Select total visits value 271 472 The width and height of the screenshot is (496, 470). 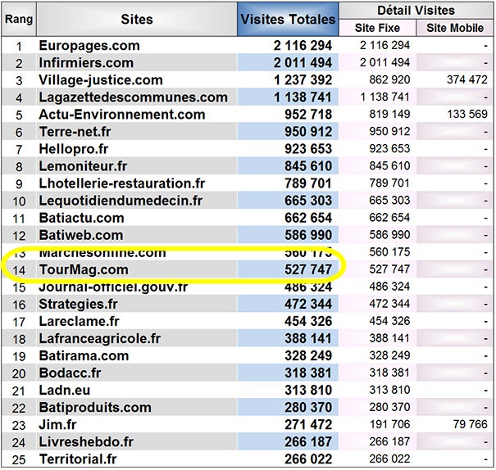308,425
